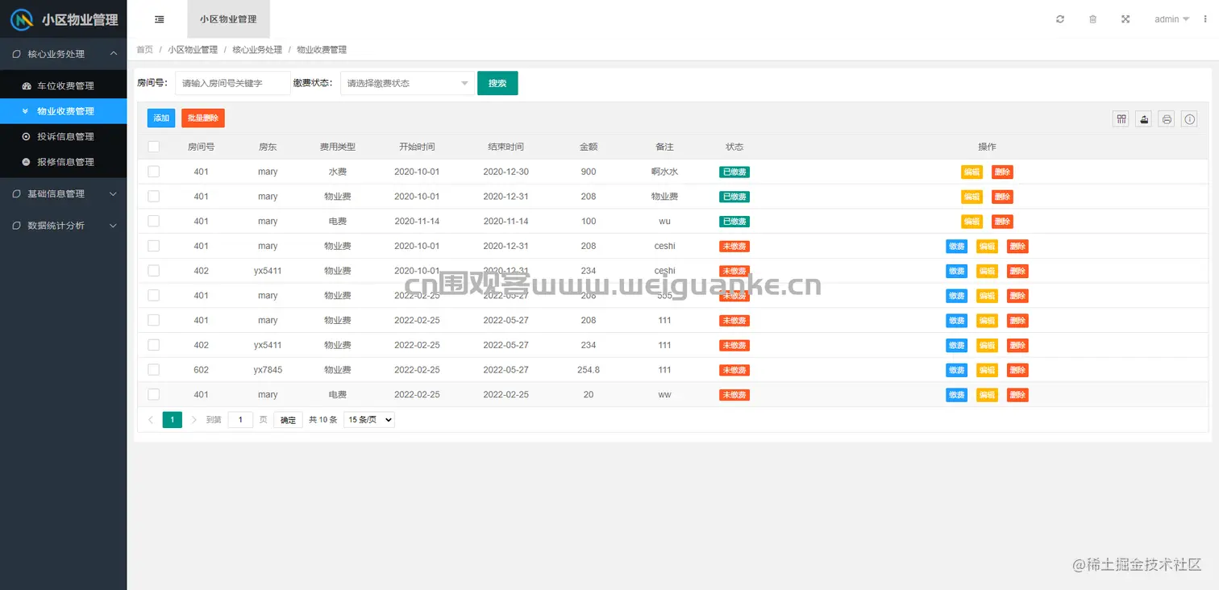Click the blue 添加 button
1219x590 pixels.
click(x=161, y=118)
